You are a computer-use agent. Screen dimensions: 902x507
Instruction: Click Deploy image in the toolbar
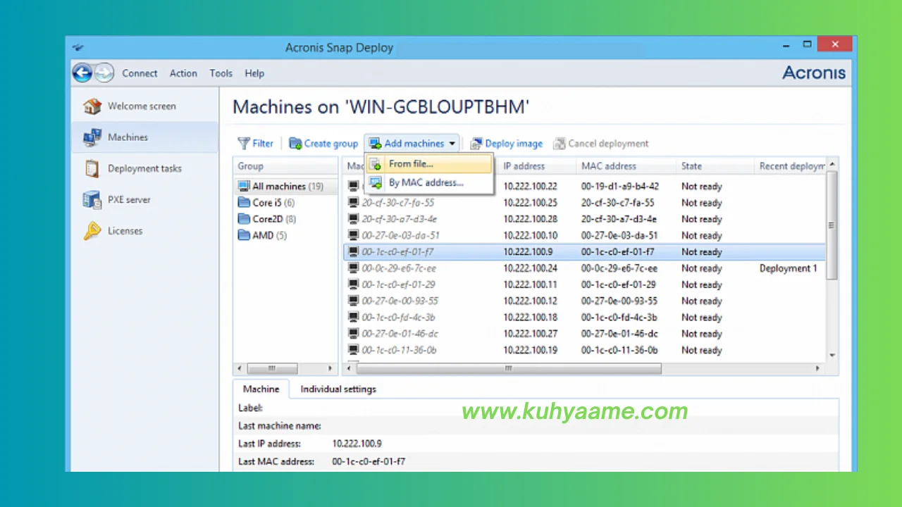coord(507,144)
